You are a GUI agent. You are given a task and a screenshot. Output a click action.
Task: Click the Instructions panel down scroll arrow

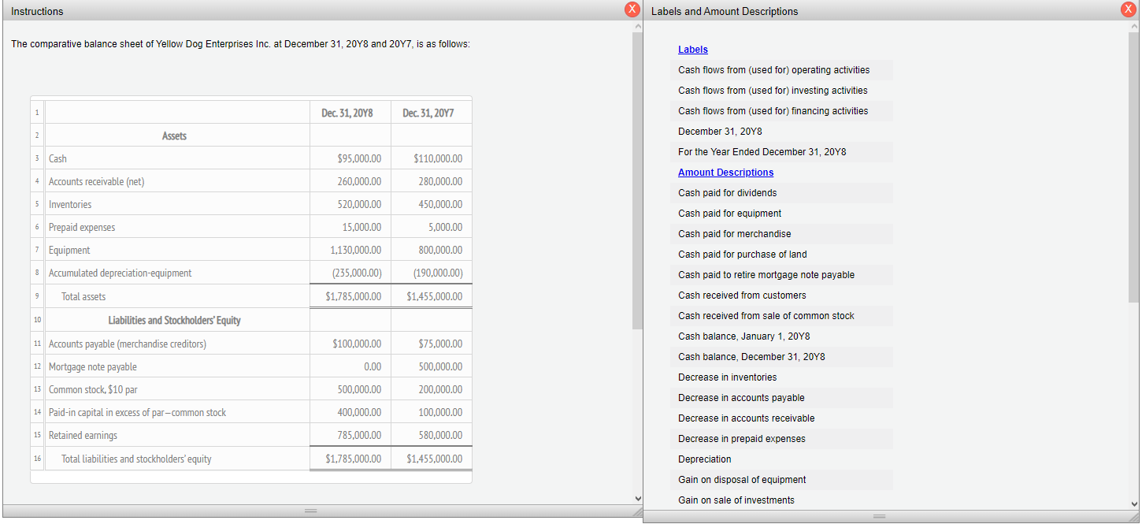(637, 497)
